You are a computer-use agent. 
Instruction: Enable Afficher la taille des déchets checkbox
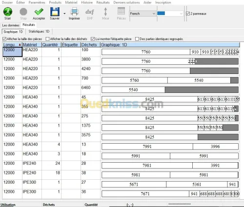point(47,39)
